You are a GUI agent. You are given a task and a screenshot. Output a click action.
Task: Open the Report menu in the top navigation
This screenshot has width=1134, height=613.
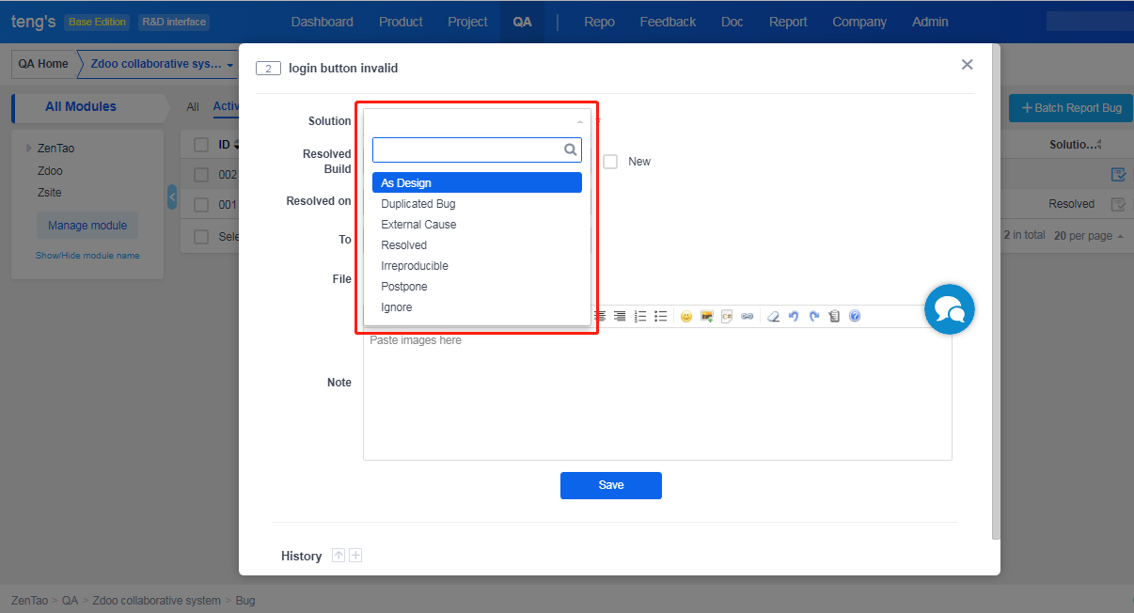[x=788, y=22]
